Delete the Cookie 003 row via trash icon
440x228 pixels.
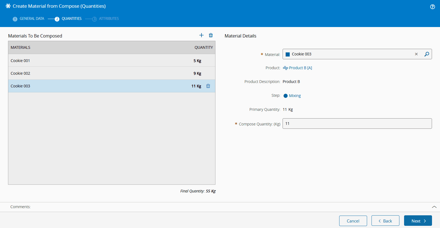pos(208,86)
